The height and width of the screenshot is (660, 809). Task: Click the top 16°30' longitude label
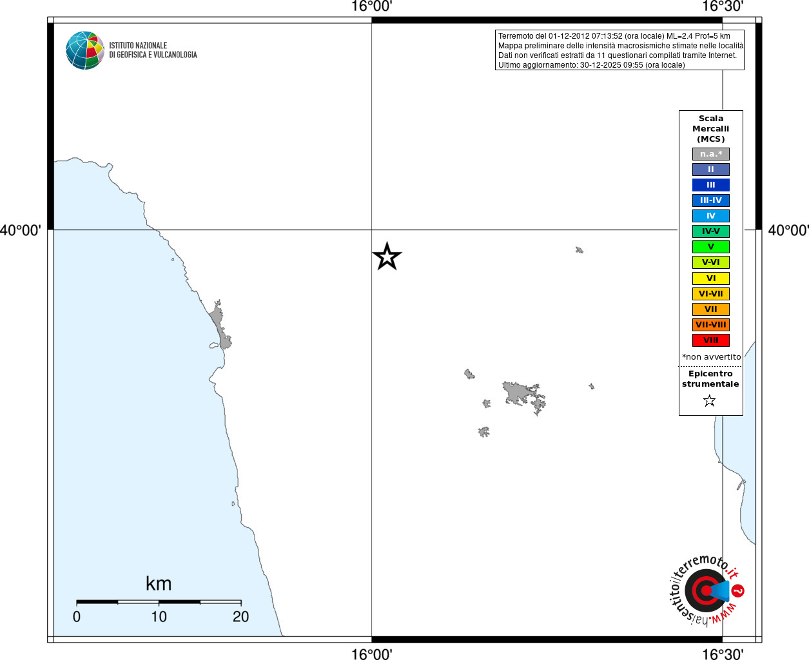pos(722,6)
